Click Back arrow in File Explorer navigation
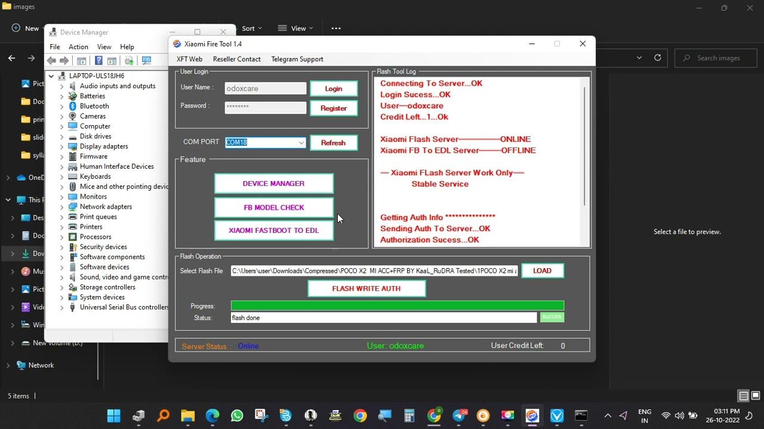 click(x=11, y=58)
